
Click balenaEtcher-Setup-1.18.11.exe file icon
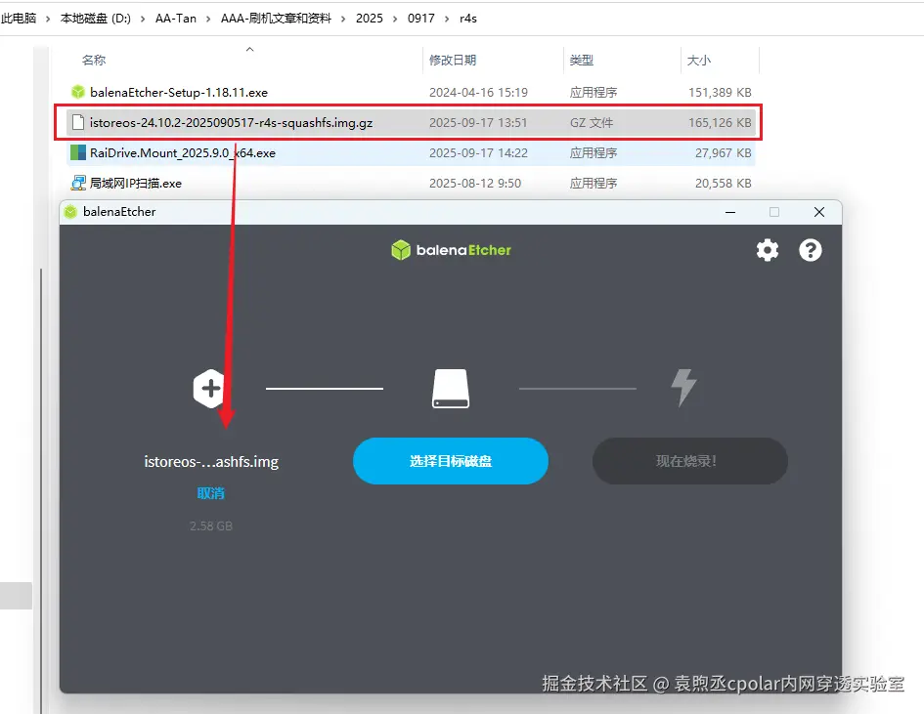click(x=78, y=92)
